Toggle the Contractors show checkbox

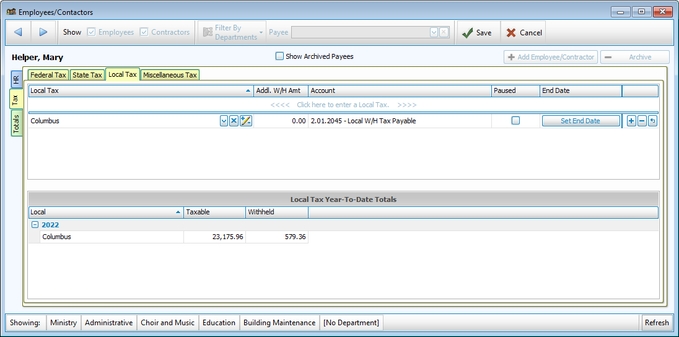[144, 32]
